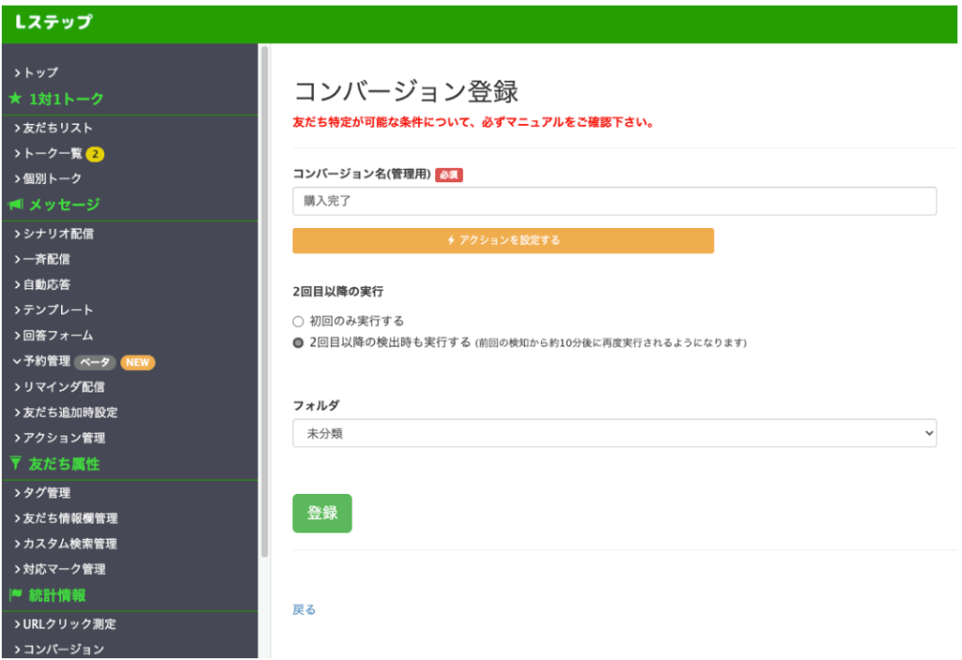Image resolution: width=962 pixels, height=660 pixels.
Task: Click the funnel icon beside 友だち属性
Action: click(x=16, y=464)
